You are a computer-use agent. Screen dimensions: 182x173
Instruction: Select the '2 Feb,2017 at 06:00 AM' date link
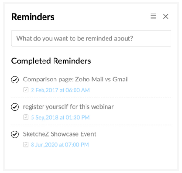tap(60, 90)
